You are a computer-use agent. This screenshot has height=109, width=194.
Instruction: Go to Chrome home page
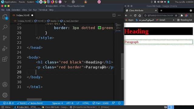coord(140,15)
